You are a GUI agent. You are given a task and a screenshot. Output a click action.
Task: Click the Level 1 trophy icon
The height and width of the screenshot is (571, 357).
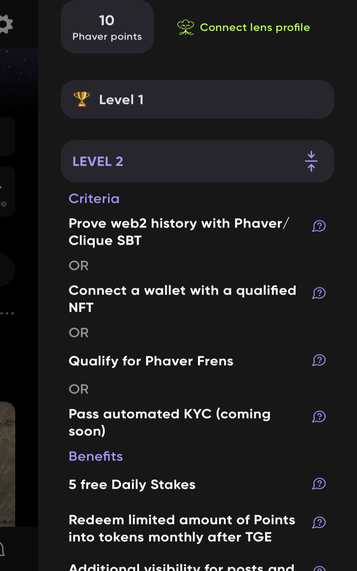tap(81, 99)
